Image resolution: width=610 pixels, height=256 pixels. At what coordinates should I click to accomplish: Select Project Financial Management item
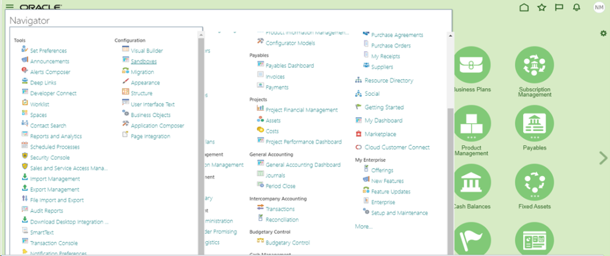click(301, 110)
